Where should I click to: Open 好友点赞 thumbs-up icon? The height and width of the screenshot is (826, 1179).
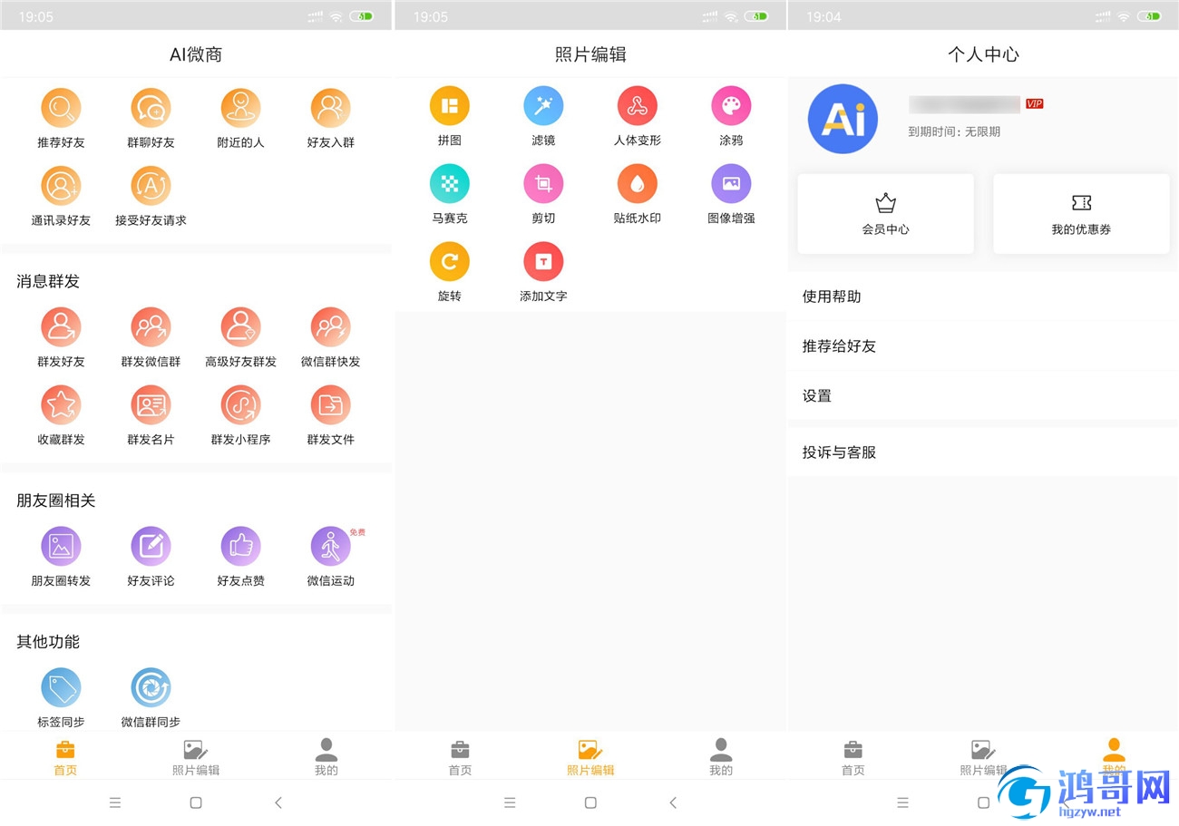[240, 547]
